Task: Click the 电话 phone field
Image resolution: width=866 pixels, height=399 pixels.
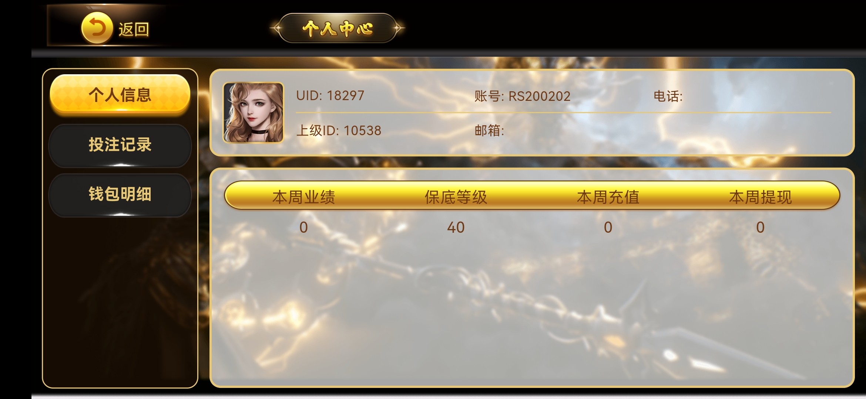Action: click(668, 96)
